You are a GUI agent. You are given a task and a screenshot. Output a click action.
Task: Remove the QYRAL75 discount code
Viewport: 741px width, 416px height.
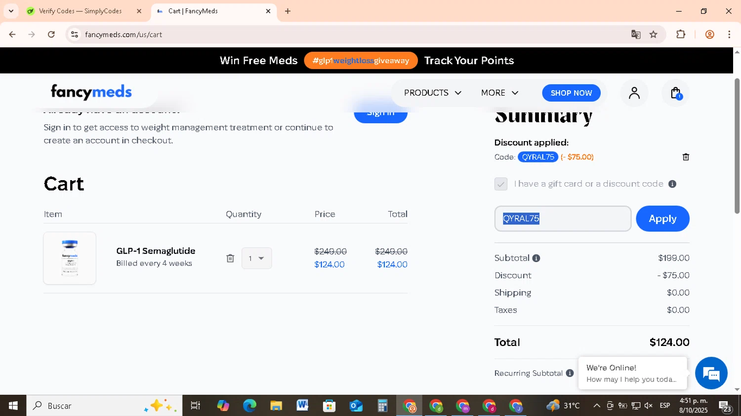pyautogui.click(x=686, y=157)
